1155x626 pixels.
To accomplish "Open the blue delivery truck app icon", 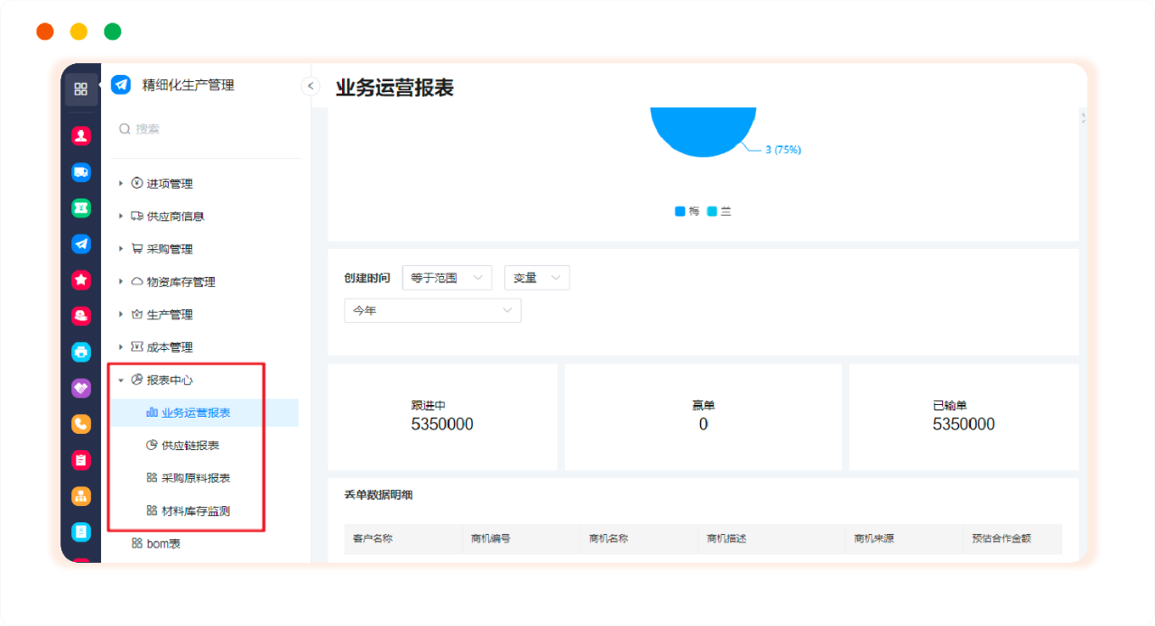I will click(x=81, y=172).
